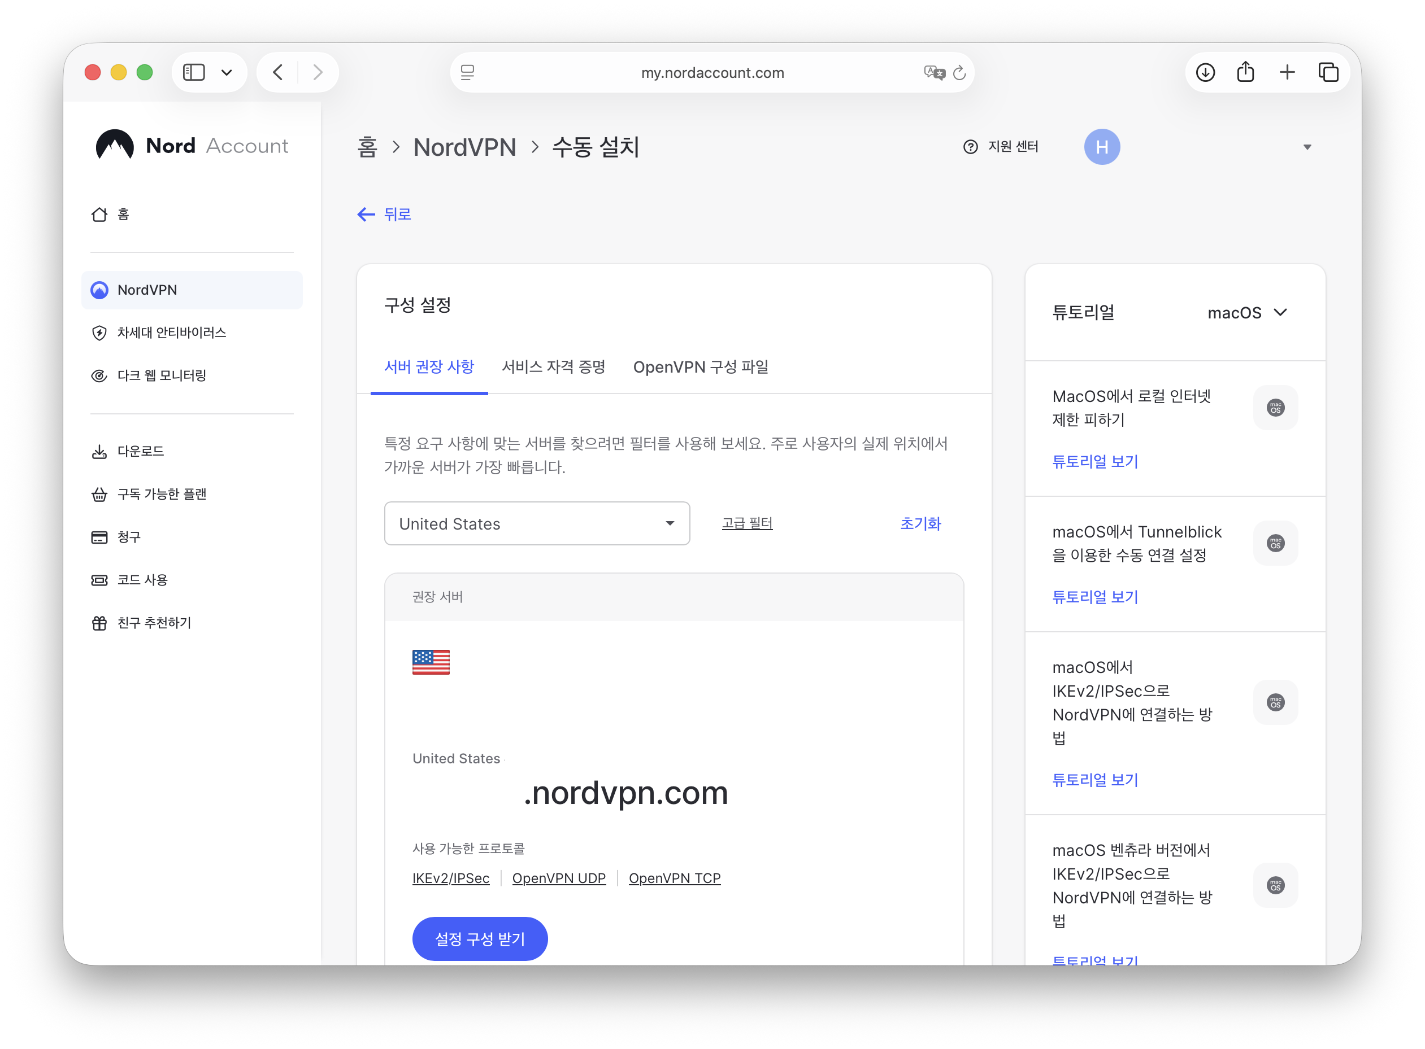
Task: Go back using the 뒤로 link
Action: [x=384, y=215]
